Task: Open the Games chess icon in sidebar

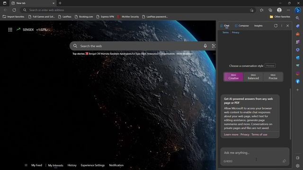Action: (298, 42)
